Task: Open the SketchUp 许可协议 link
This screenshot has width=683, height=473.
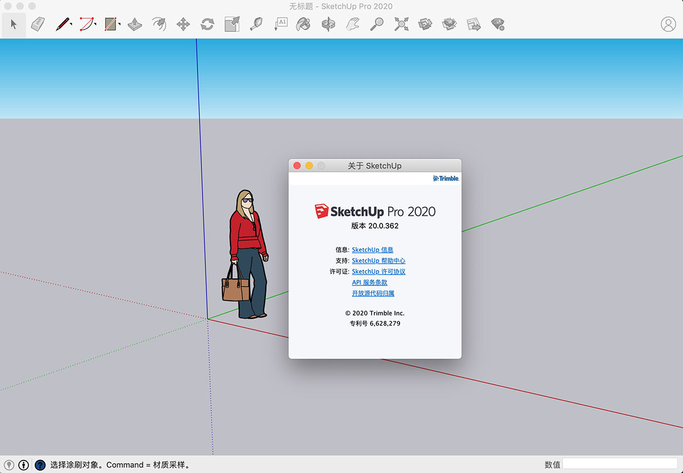Action: tap(378, 271)
